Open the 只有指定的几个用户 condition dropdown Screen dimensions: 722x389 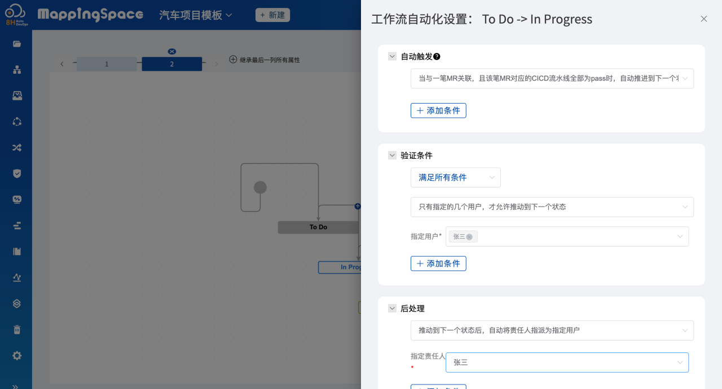pos(552,207)
